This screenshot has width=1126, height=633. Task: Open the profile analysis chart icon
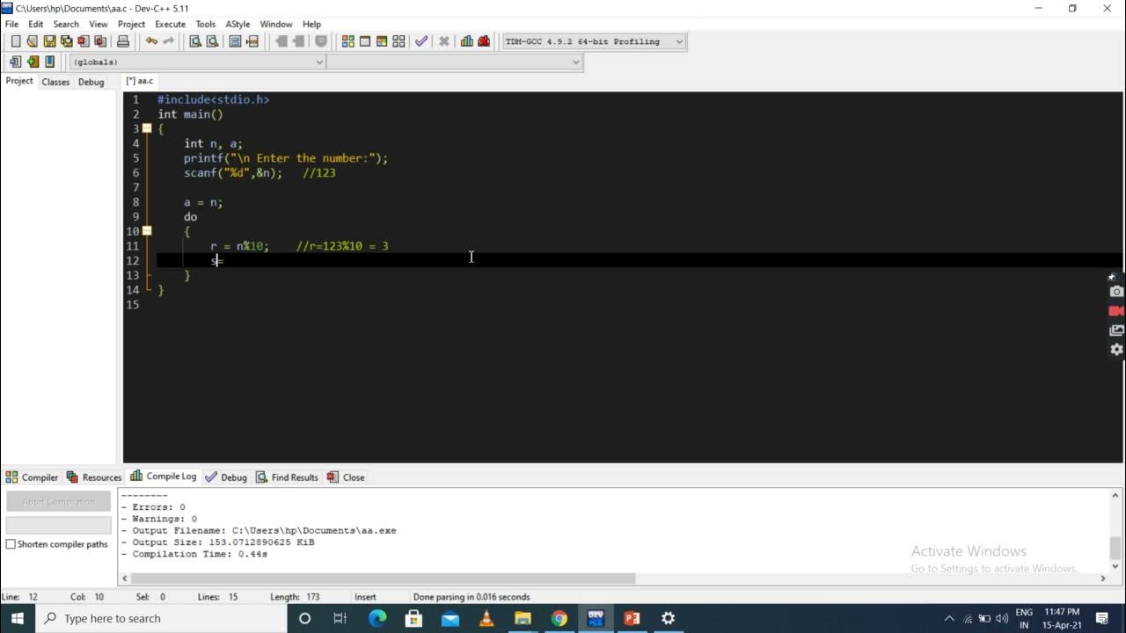(466, 41)
